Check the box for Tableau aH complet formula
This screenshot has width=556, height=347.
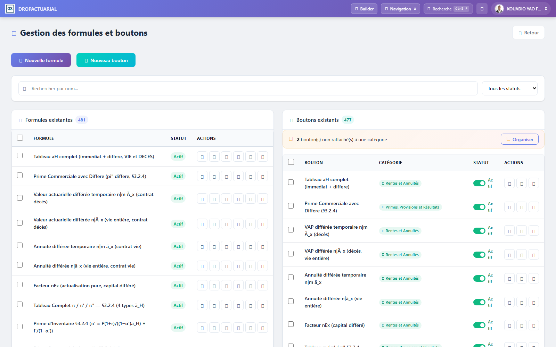pyautogui.click(x=20, y=156)
